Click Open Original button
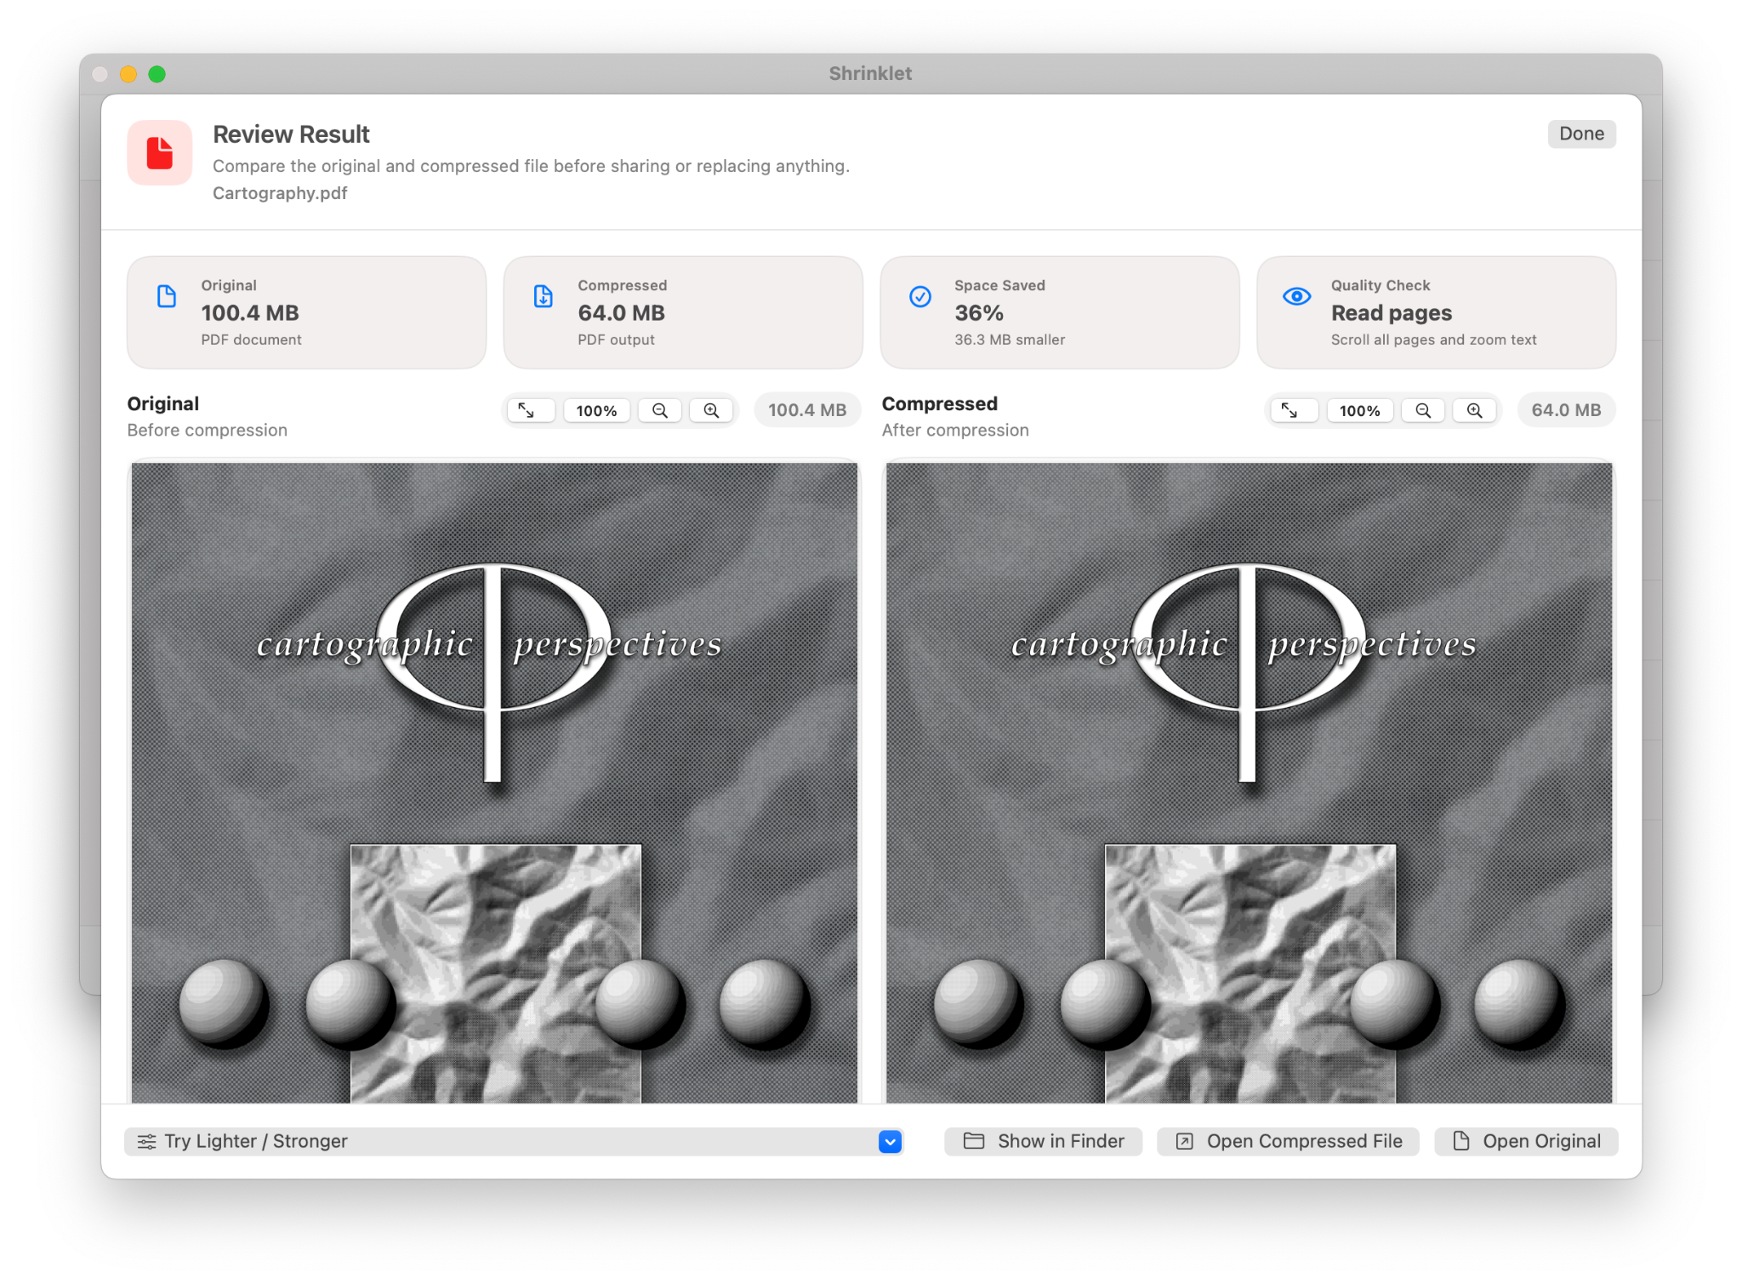The image size is (1742, 1284). [1526, 1141]
